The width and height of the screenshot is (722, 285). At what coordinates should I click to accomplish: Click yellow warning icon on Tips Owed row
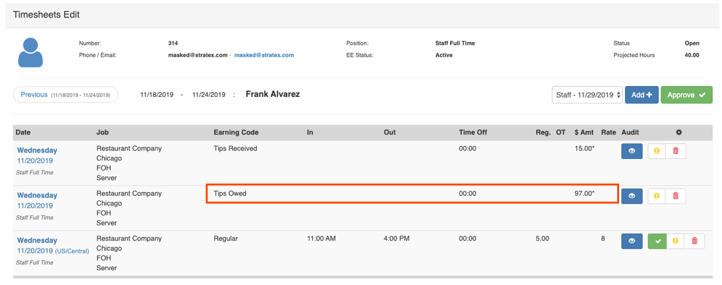[657, 196]
